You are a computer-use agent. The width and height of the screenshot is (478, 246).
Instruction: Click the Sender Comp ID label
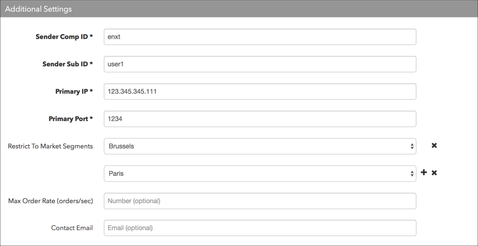pyautogui.click(x=64, y=37)
